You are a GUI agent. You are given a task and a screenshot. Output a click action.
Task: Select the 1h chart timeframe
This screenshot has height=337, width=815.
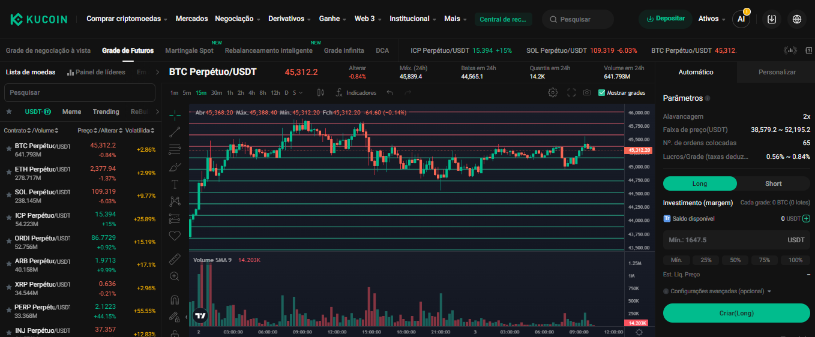pyautogui.click(x=230, y=92)
